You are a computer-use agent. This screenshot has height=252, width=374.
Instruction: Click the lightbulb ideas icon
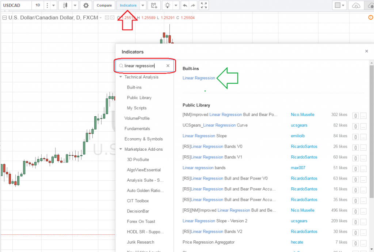167,5
